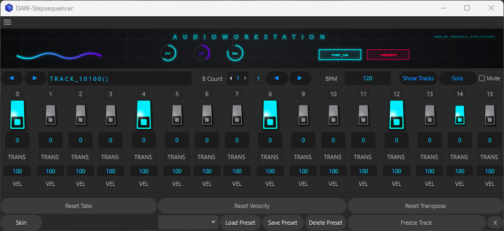This screenshot has height=231, width=504.
Task: Click step 8 velocity value 100
Action: (x=270, y=171)
